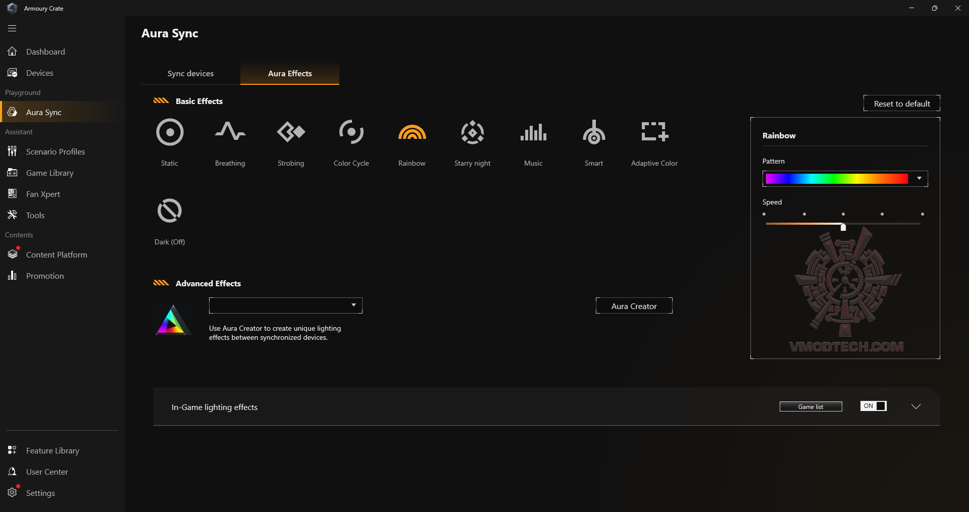
Task: Restore down the Armoury Crate window
Action: (935, 8)
